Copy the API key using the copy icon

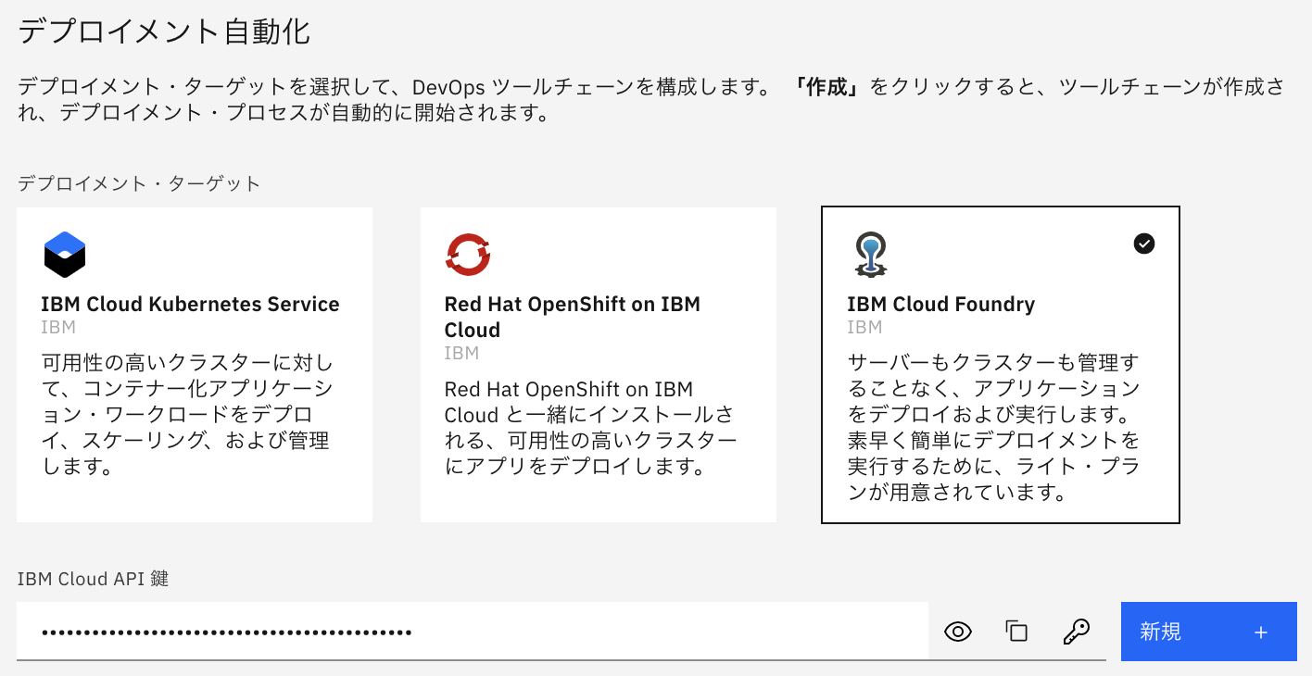click(1016, 632)
